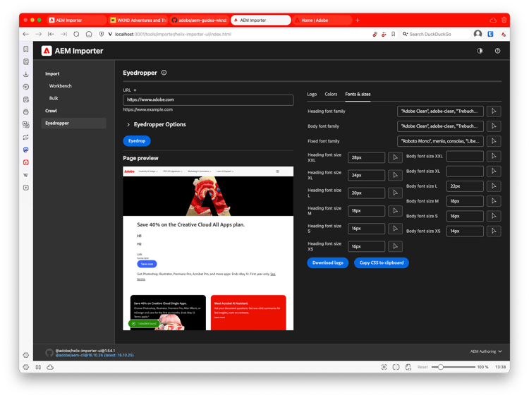The width and height of the screenshot is (529, 398).
Task: Toggle the light/dark theme switch
Action: pos(480,51)
